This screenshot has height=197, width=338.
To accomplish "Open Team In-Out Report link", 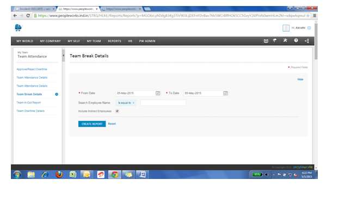I will point(29,103).
